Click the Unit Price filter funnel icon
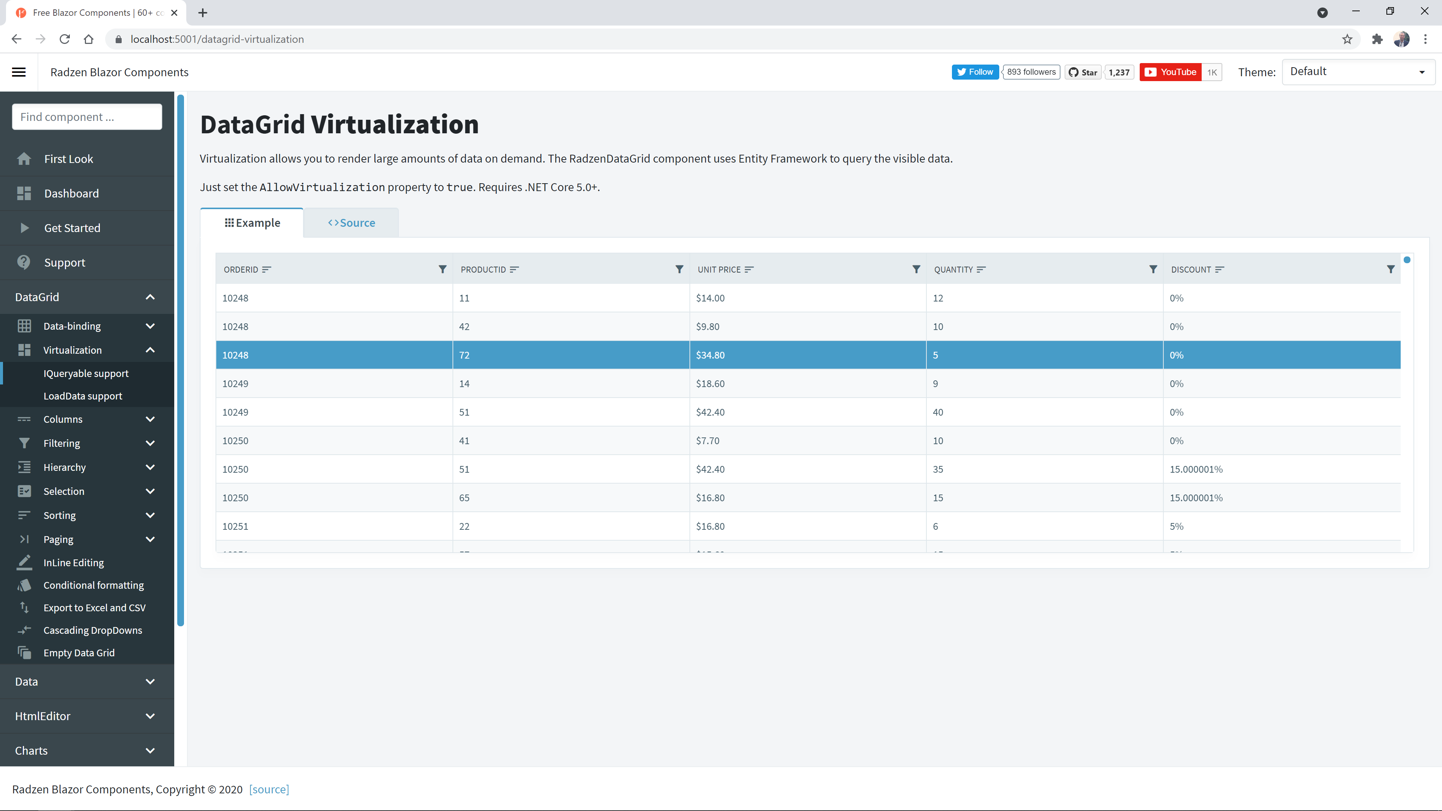 pyautogui.click(x=916, y=269)
